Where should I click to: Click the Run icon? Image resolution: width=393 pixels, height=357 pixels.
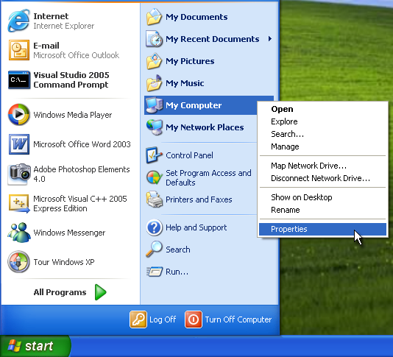click(155, 272)
